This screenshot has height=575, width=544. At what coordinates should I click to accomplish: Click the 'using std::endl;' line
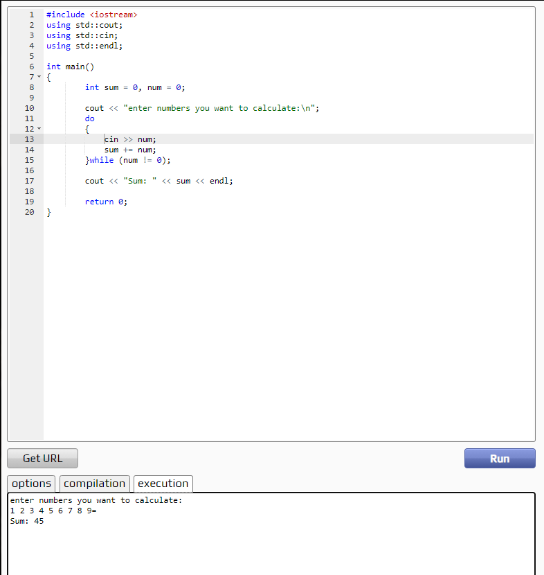84,46
